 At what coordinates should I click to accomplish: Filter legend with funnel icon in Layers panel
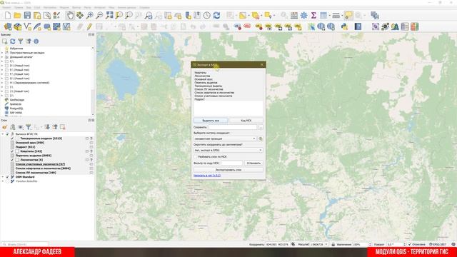coord(29,127)
